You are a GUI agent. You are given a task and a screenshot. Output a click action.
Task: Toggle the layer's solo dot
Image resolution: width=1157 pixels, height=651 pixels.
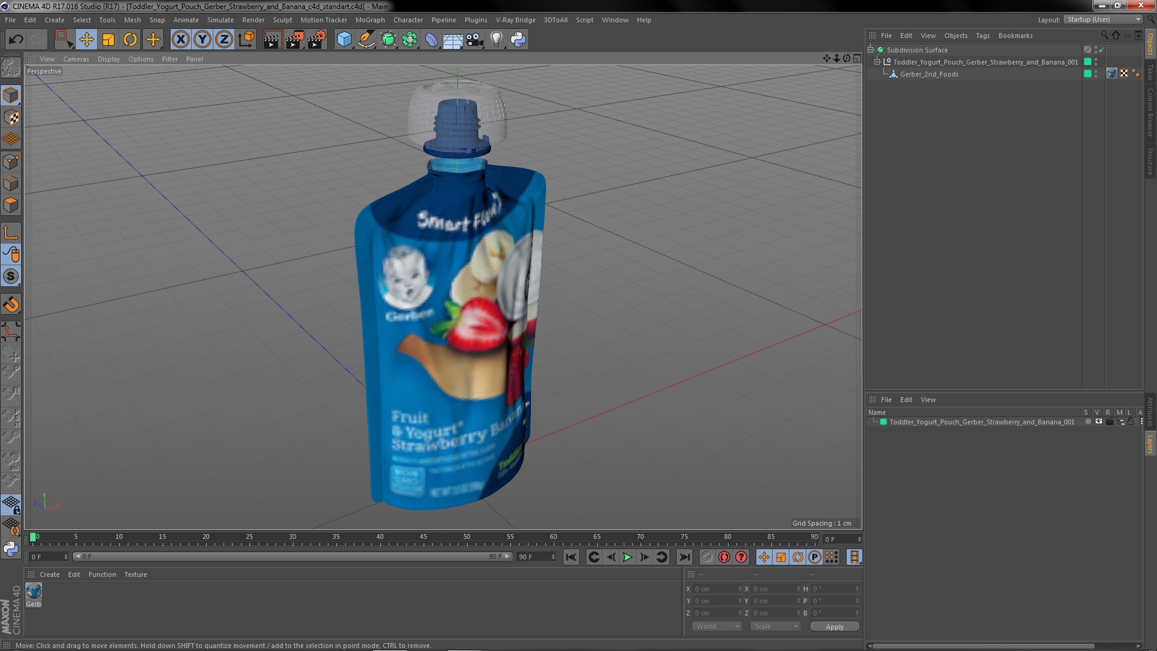point(1088,422)
